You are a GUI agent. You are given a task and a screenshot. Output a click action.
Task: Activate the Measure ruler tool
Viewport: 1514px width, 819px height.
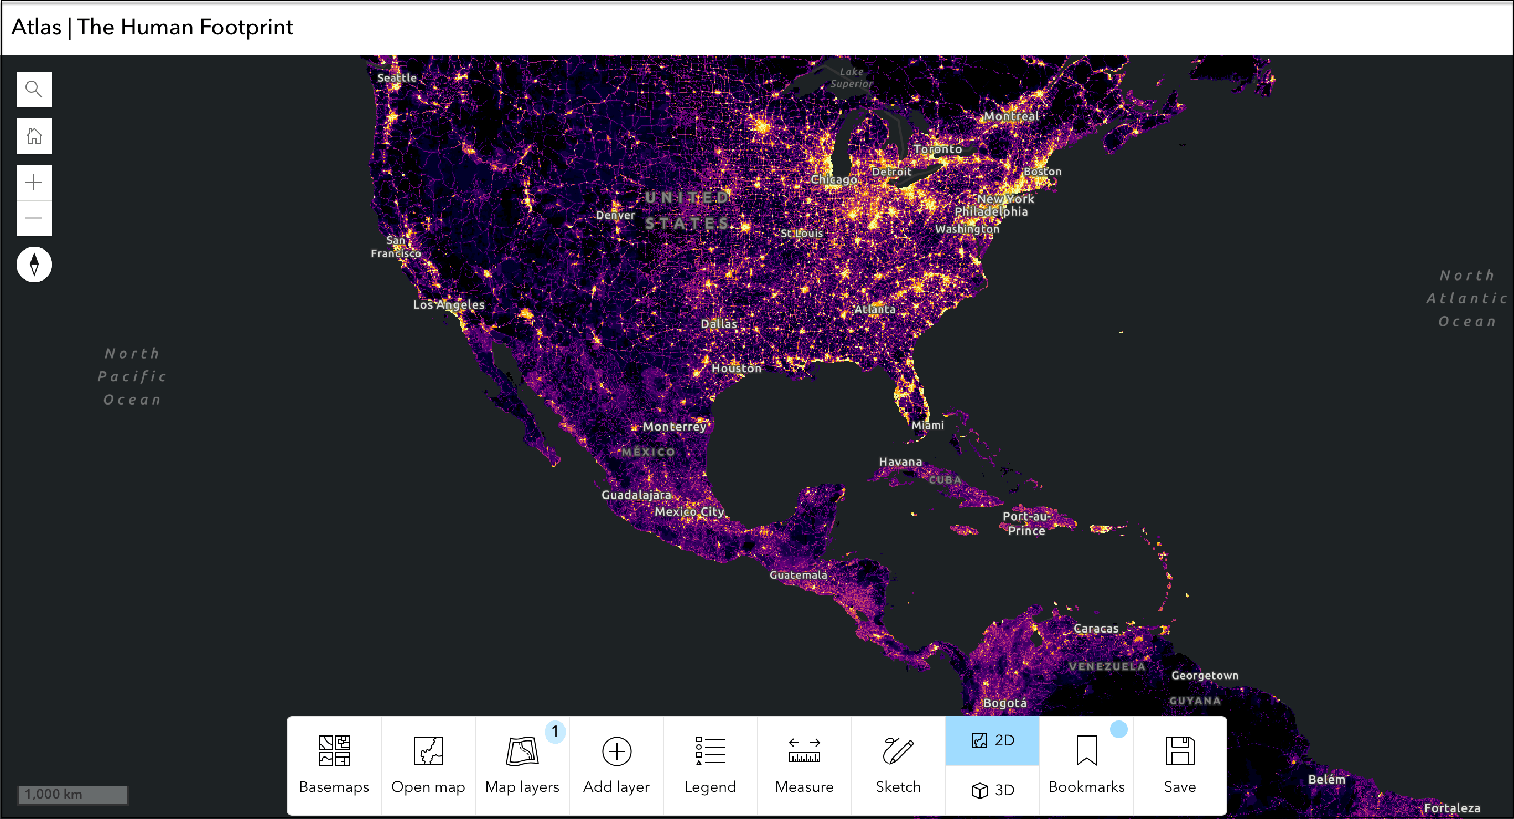click(x=804, y=765)
